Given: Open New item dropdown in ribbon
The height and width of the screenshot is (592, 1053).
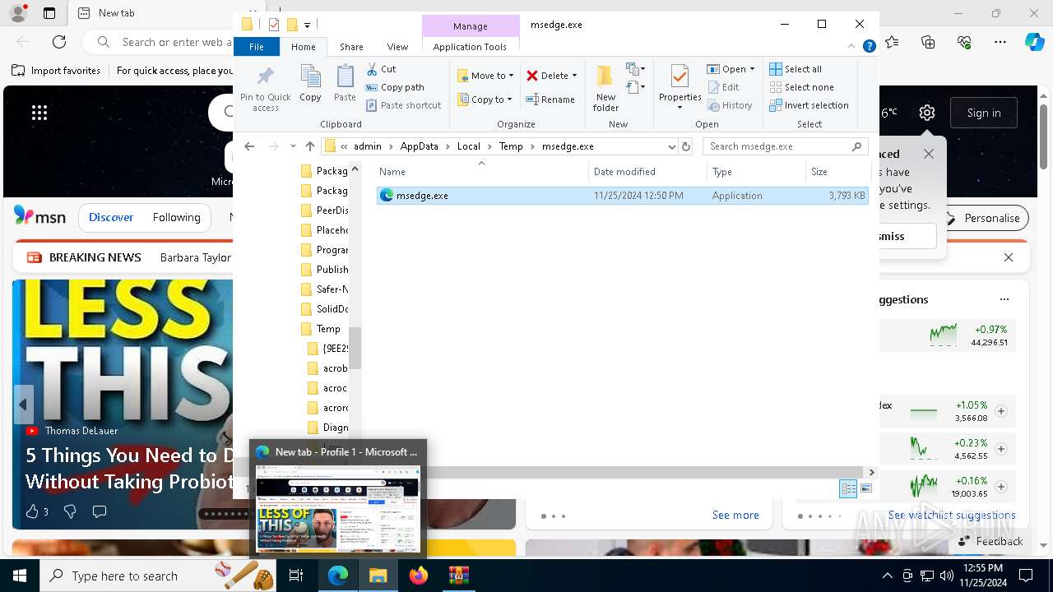Looking at the screenshot, I should pos(636,69).
